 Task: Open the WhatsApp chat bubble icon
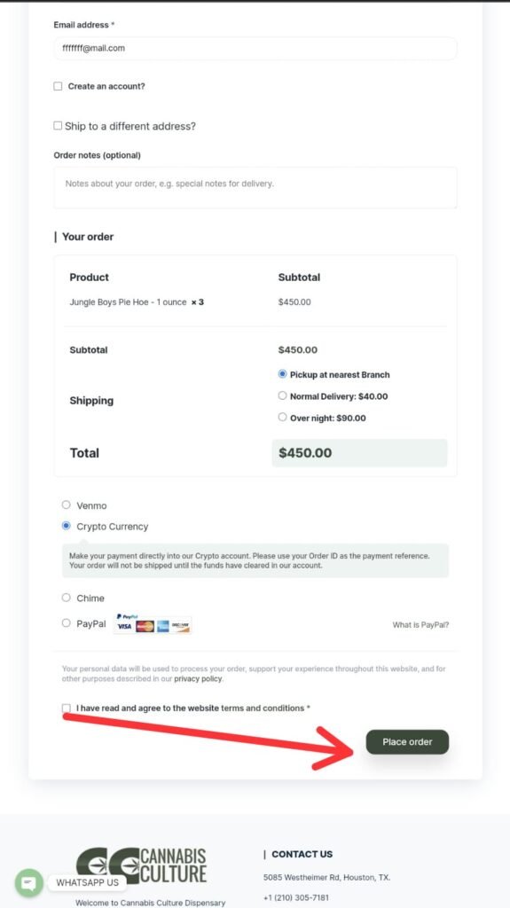(28, 883)
